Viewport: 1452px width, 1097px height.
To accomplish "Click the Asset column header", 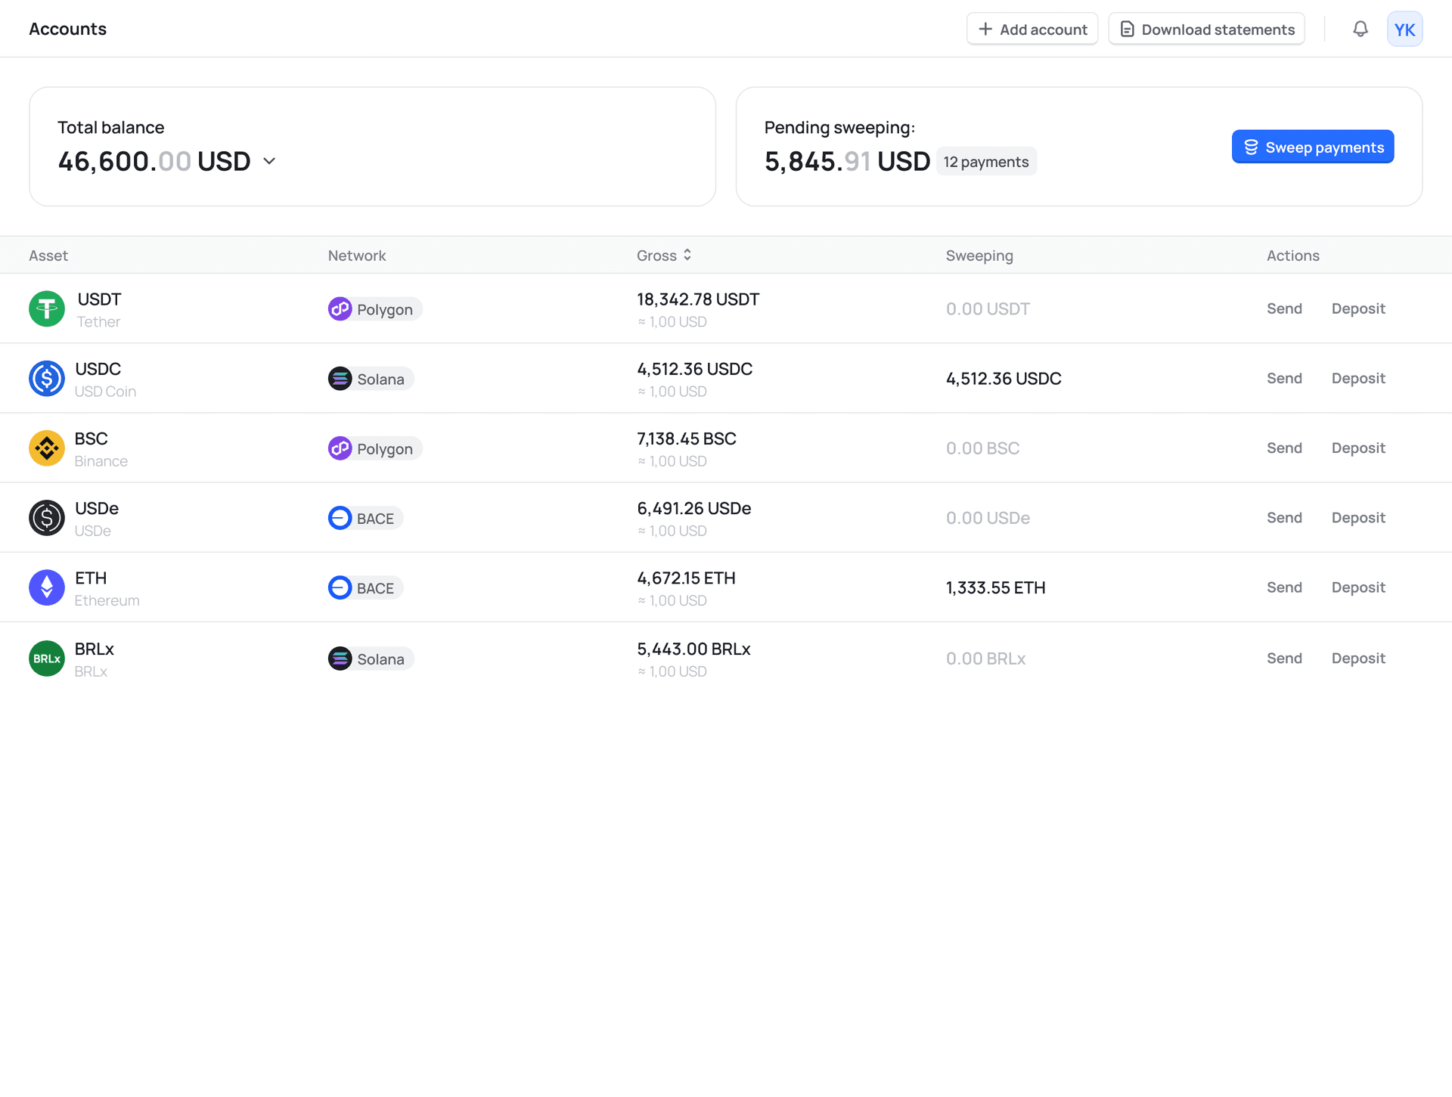I will point(48,255).
